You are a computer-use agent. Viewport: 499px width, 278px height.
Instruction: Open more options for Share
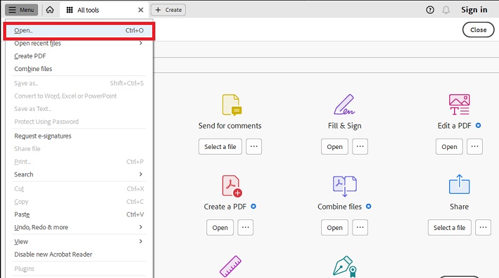point(483,228)
